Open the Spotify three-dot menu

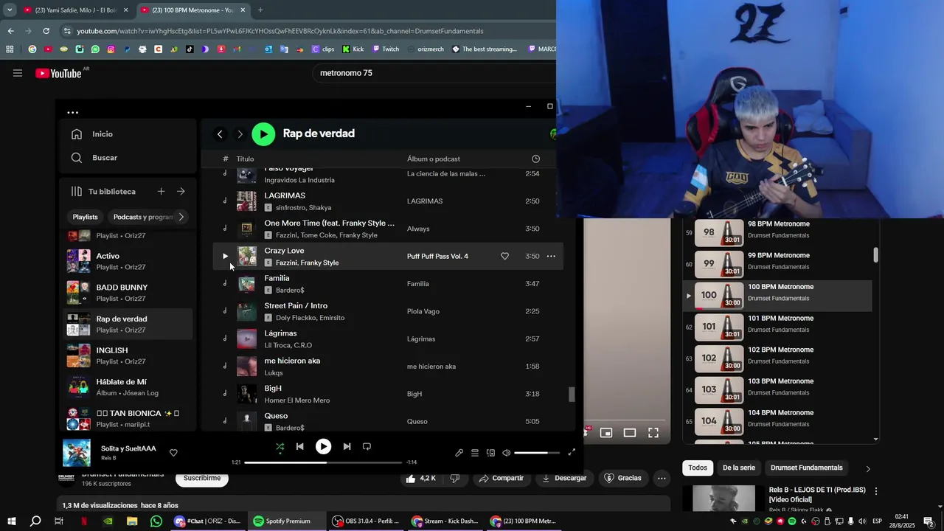coord(72,113)
